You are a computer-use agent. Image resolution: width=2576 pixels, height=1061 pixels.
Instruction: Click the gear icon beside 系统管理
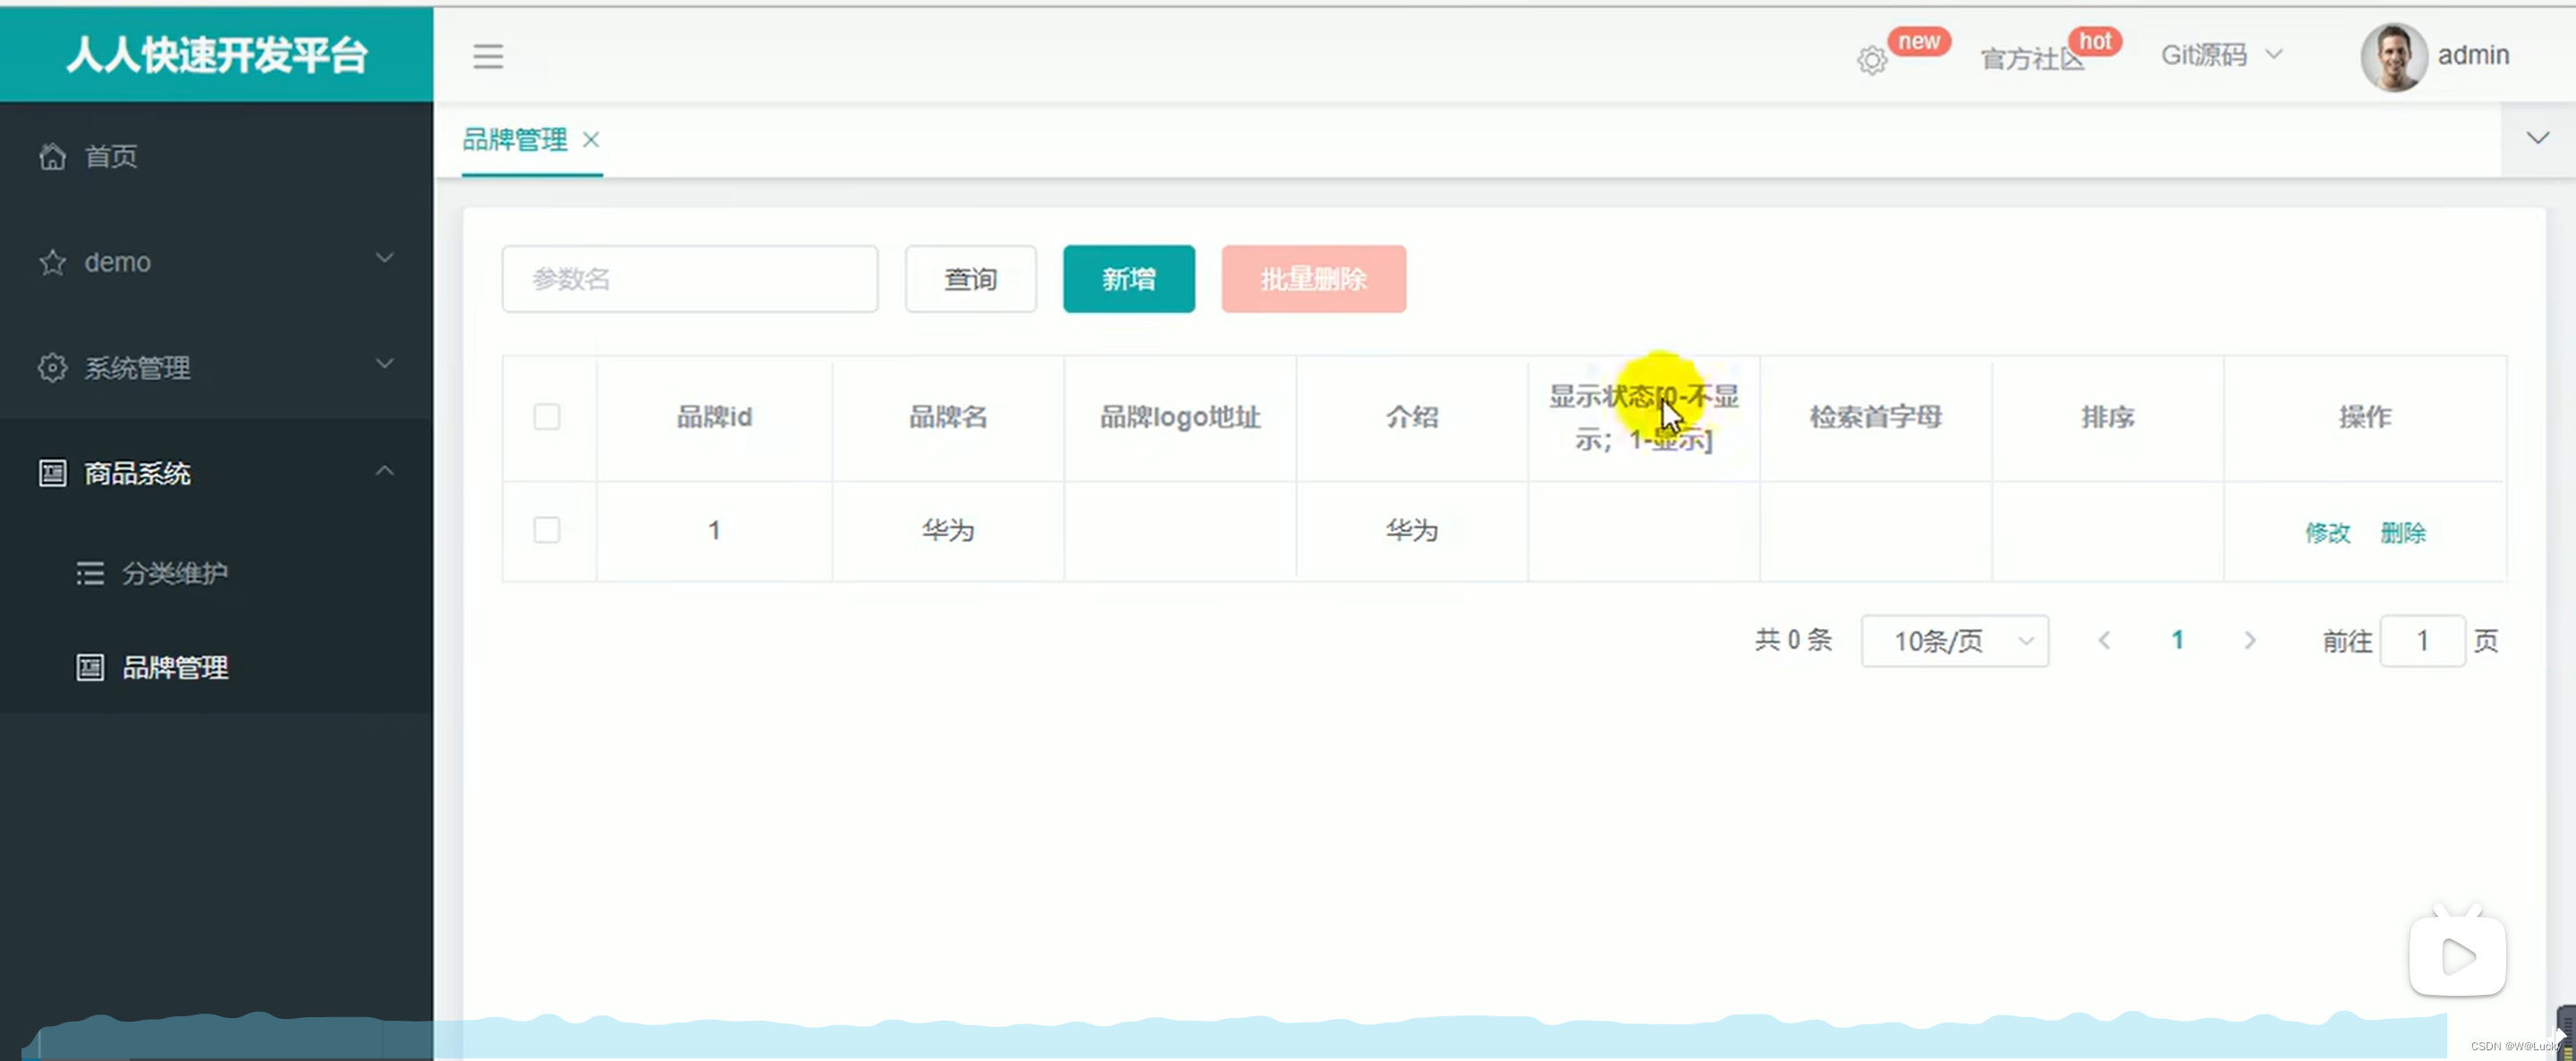click(52, 367)
